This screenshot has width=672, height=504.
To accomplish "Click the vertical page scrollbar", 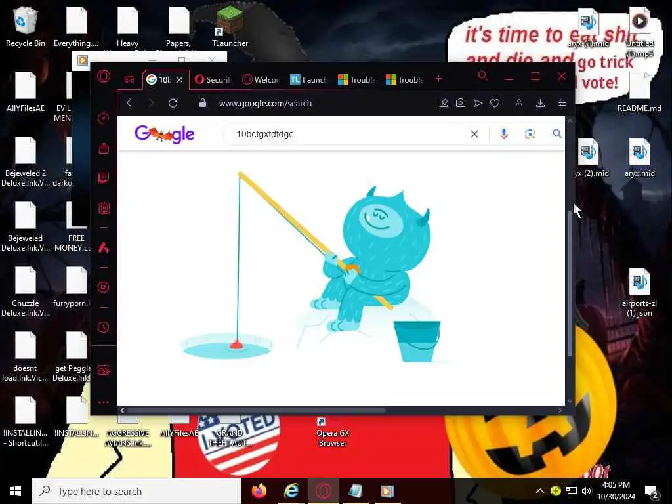I will point(570,283).
